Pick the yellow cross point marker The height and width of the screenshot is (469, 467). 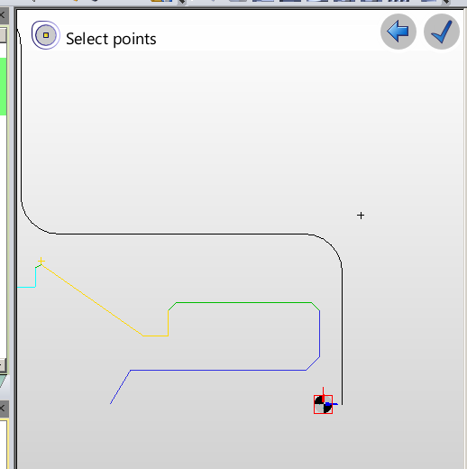[41, 261]
